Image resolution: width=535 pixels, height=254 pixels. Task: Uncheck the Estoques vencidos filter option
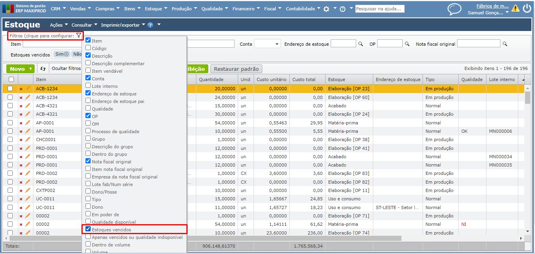coord(88,229)
